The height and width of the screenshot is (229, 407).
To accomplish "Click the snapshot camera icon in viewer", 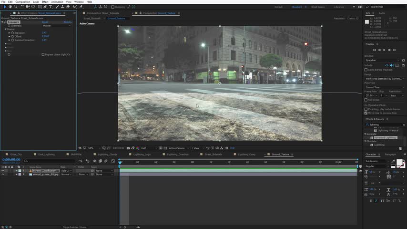I will pos(129,148).
